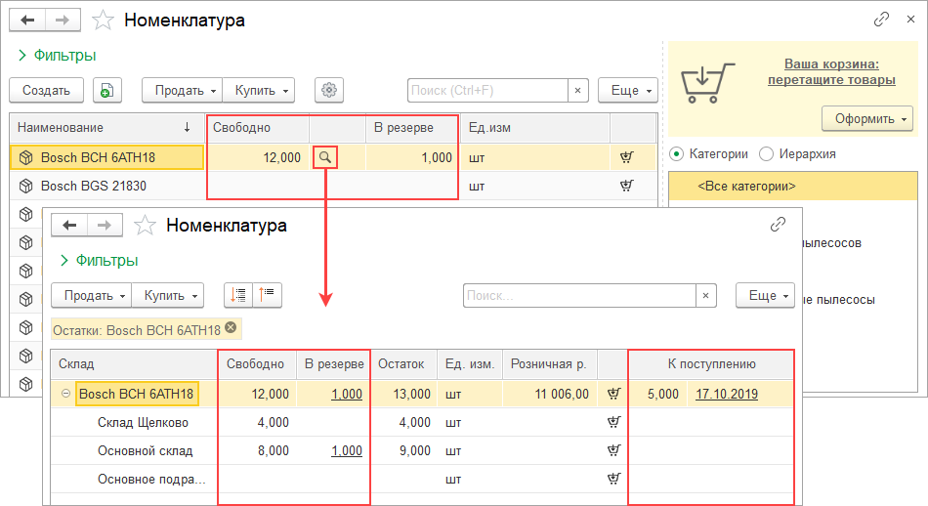Clear the Поиск (Ctrl+F) search field
The image size is (928, 506).
(577, 91)
